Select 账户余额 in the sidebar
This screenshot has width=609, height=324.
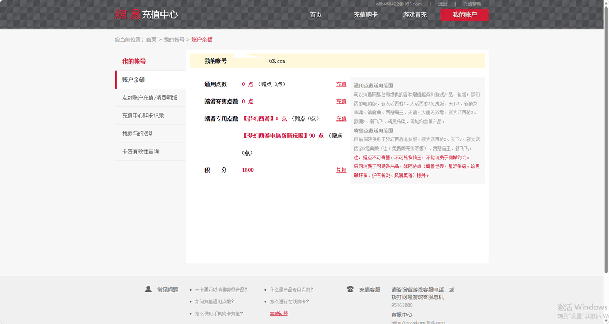click(x=150, y=79)
